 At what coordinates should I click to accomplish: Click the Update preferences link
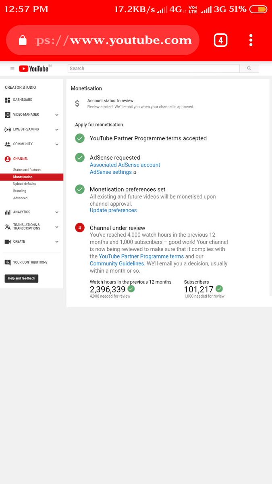(x=113, y=210)
